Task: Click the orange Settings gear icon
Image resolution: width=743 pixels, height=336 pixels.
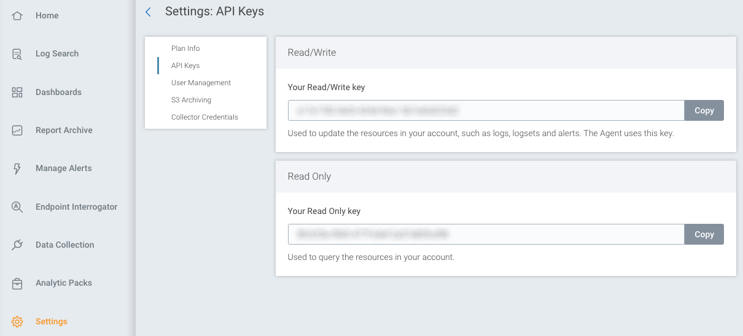Action: [x=17, y=321]
